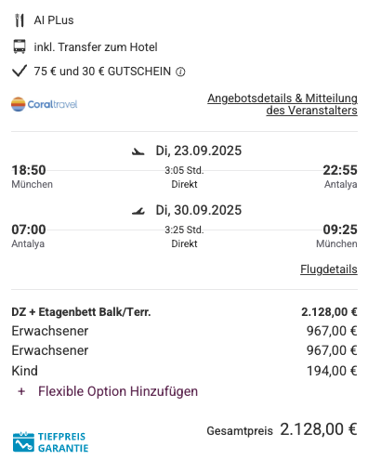Click the Tiefpreis Garantie badge
The image size is (368, 473).
(x=51, y=442)
